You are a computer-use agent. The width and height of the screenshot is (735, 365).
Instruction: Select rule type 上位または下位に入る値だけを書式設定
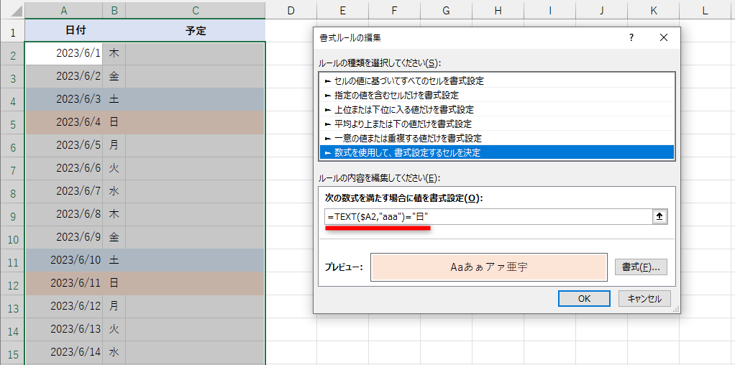coord(497,110)
